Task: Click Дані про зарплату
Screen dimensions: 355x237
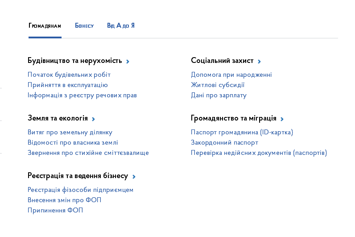Action: click(219, 95)
